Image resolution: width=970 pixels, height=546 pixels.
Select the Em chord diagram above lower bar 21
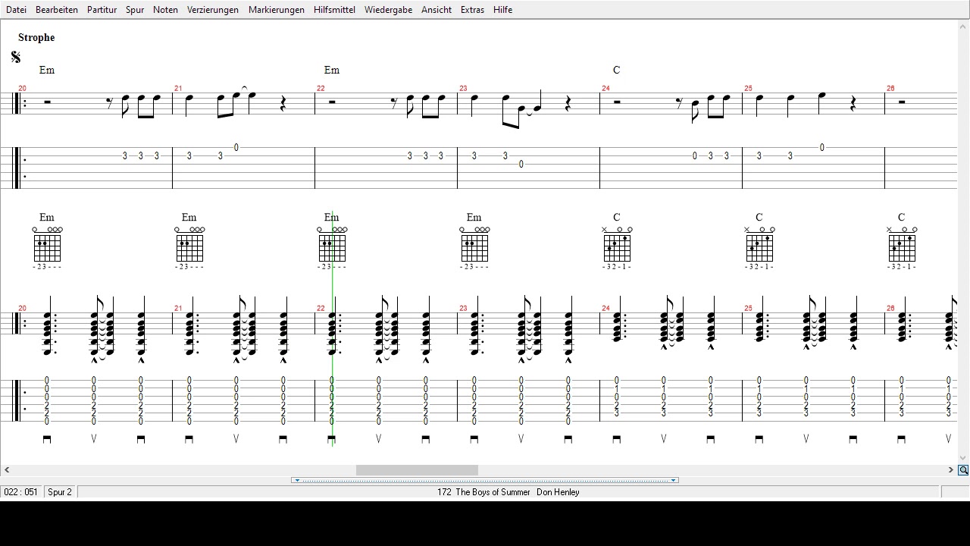pyautogui.click(x=189, y=248)
